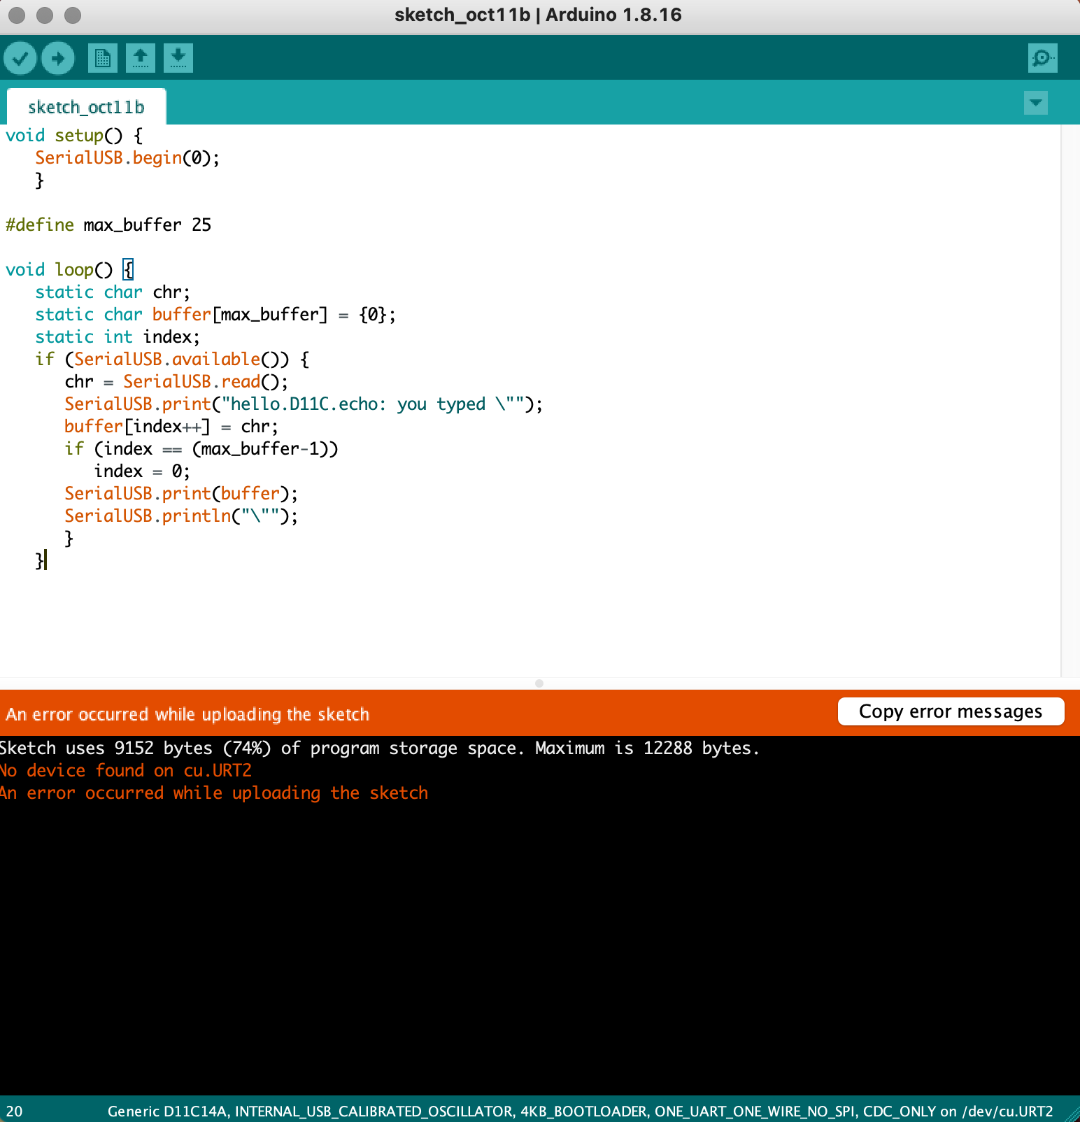Click the 'void loop()' line
1080x1122 pixels.
69,269
